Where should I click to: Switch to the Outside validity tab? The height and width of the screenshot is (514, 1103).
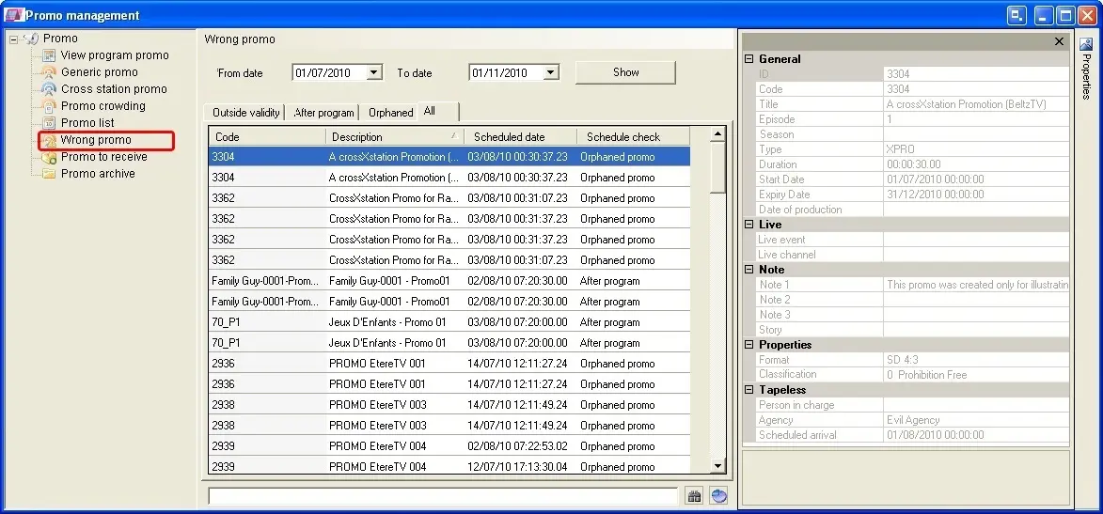click(x=245, y=113)
